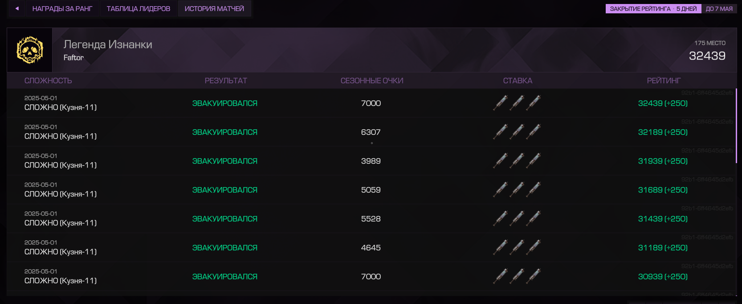Click the middle syringe icon in the 5528 row
Viewport: 742px width, 304px height.
coord(517,218)
